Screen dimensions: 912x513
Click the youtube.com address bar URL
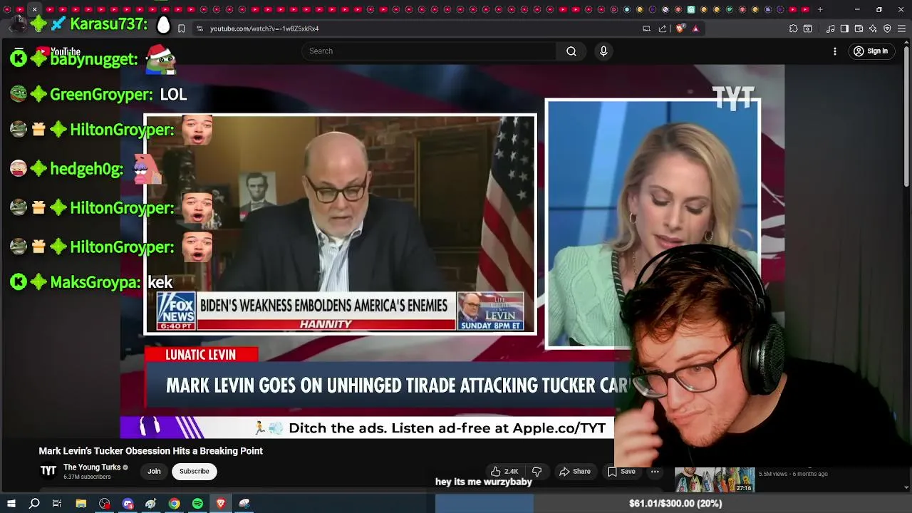(x=264, y=28)
